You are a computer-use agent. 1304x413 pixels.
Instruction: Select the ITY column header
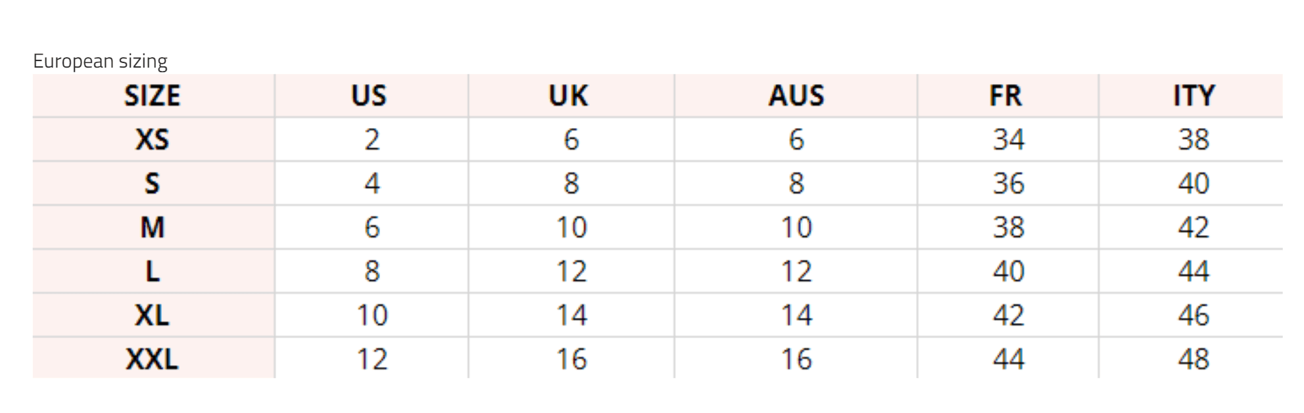click(x=1194, y=96)
